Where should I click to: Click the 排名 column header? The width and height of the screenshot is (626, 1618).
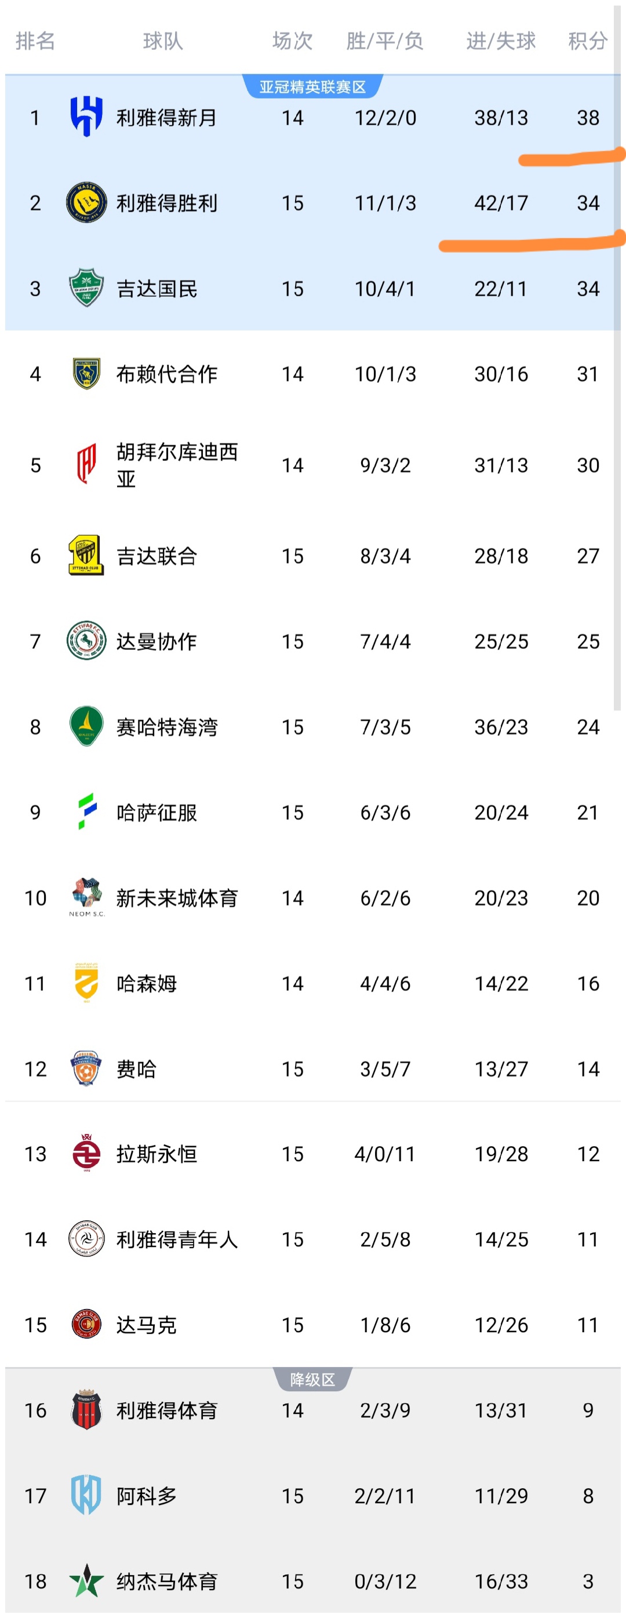point(35,42)
